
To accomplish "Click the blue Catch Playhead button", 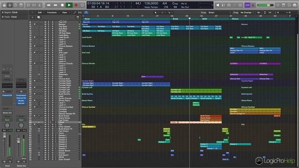I will pyautogui.click(x=86, y=13).
